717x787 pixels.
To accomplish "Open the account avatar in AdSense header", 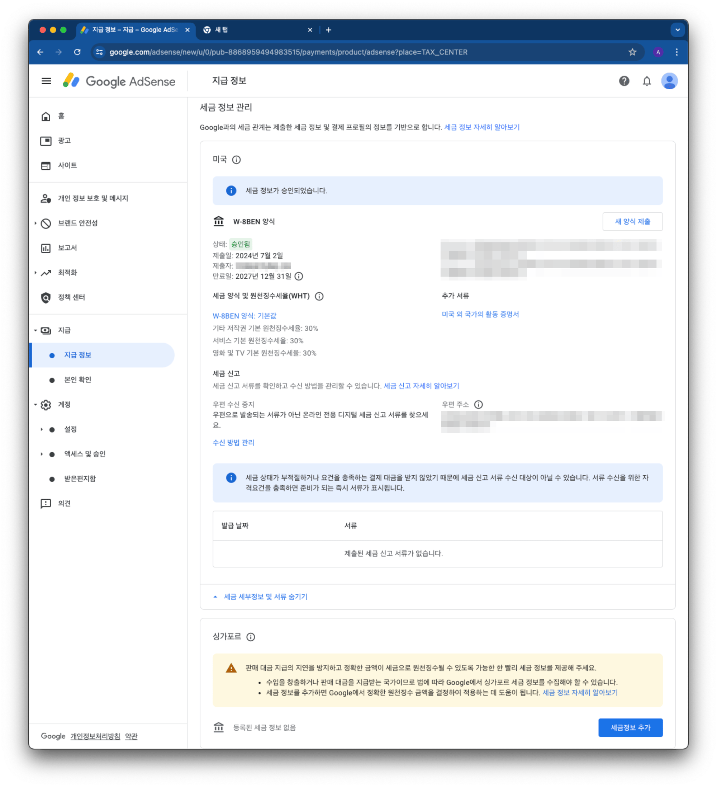I will [x=669, y=81].
